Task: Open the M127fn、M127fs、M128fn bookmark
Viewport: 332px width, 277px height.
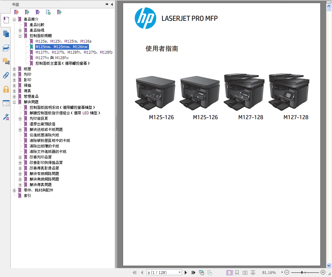Action: click(74, 52)
